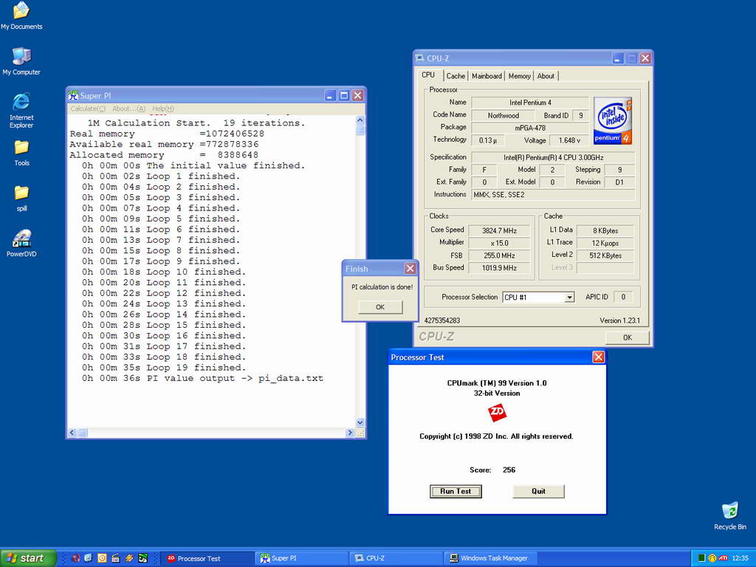Click the Voltage value 1.648 v
Image resolution: width=756 pixels, height=567 pixels.
[x=569, y=140]
